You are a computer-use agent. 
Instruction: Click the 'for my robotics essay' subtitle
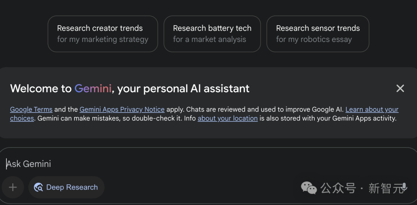[x=314, y=40]
